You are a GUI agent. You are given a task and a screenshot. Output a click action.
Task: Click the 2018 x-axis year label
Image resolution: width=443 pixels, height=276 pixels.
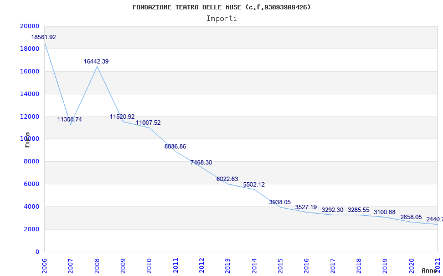359,266
